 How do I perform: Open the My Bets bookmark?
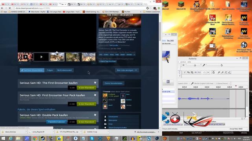[x=126, y=12]
